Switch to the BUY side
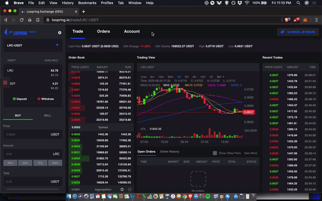Image resolution: width=322 pixels, height=201 pixels. tap(18, 115)
